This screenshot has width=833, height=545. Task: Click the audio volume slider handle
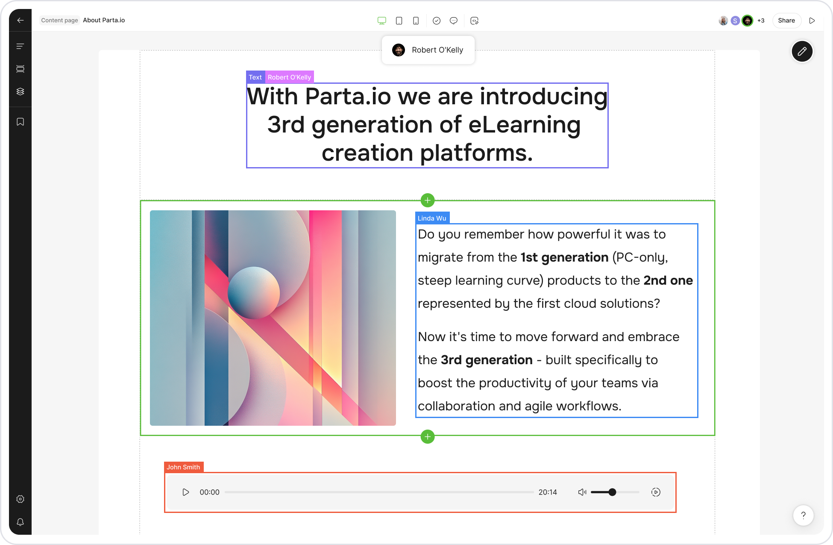coord(612,492)
